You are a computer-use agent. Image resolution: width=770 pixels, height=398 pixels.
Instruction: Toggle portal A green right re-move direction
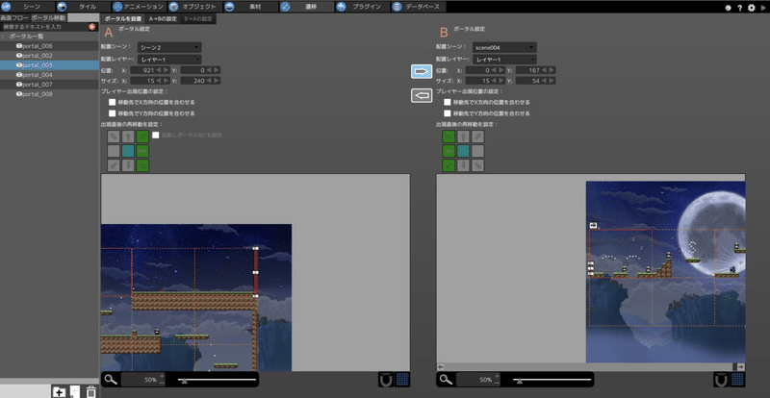[x=142, y=151]
